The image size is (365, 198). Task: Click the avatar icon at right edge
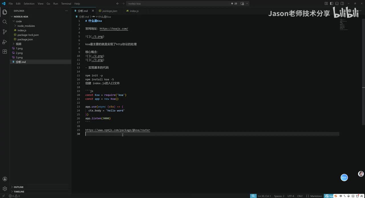[x=361, y=174]
